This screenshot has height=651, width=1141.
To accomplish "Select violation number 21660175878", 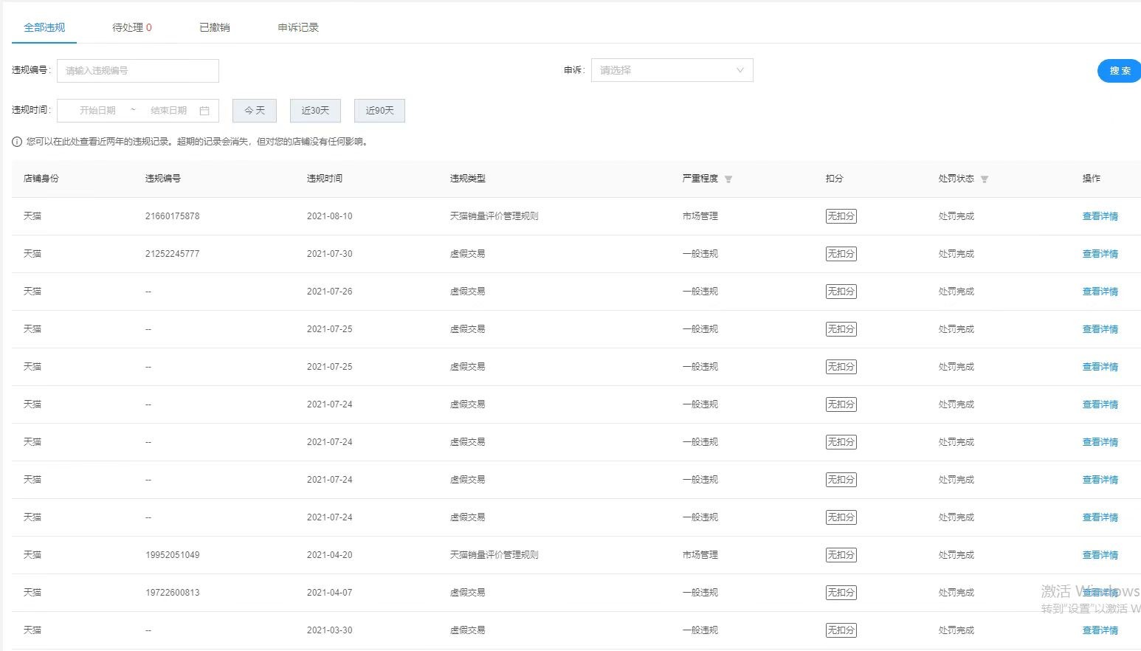I will click(172, 216).
